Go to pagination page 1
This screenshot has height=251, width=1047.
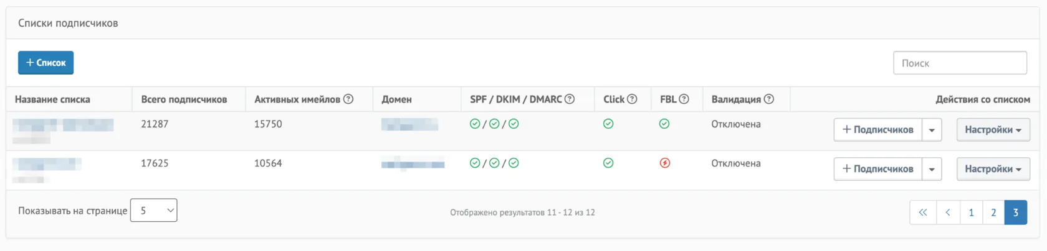tap(971, 212)
